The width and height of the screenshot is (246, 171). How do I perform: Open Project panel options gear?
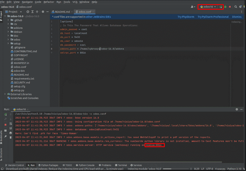coord(43,12)
